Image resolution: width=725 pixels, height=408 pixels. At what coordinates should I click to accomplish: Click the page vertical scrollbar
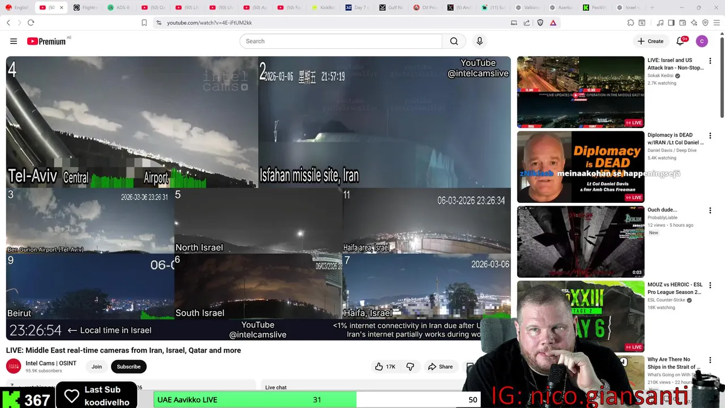click(x=722, y=76)
